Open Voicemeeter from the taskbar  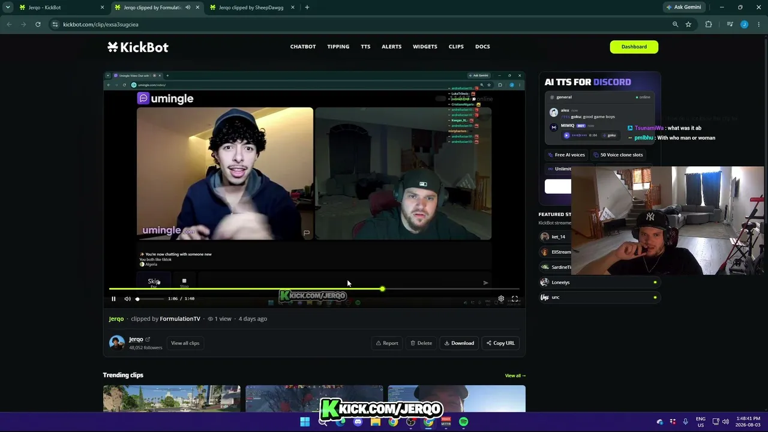446,422
